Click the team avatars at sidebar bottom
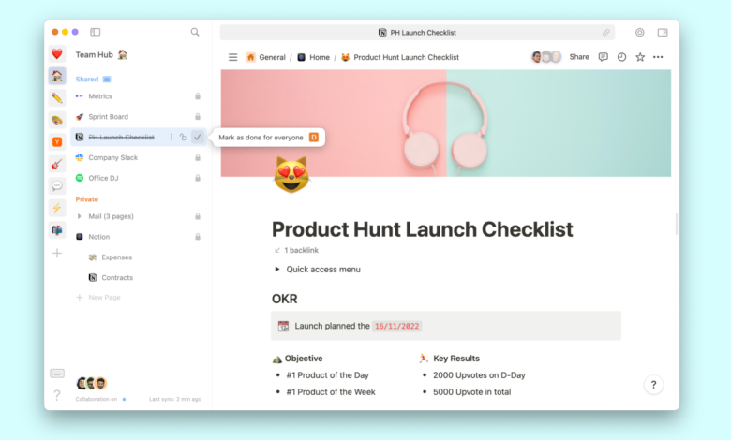Screen dimensions: 731x440 92,383
